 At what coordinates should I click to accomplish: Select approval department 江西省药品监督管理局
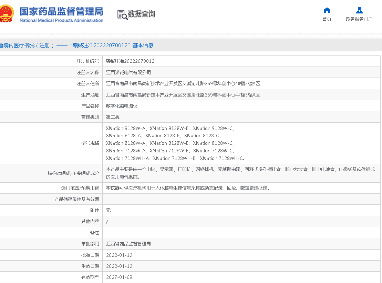(x=128, y=244)
